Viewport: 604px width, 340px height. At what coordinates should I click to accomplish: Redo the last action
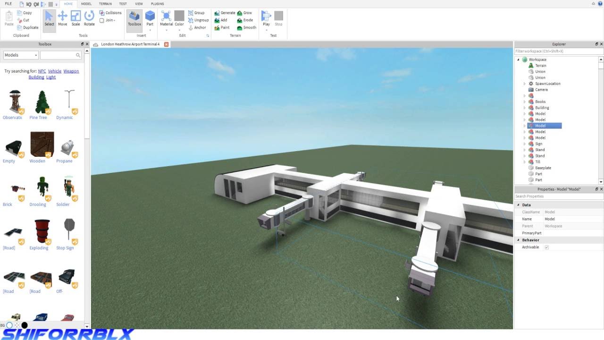[x=36, y=4]
